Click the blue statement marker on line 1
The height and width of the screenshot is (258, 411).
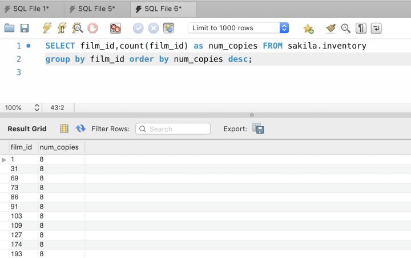coord(29,46)
